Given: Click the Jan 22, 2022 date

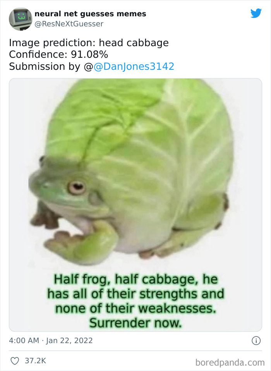Looking at the screenshot, I should (x=69, y=340).
